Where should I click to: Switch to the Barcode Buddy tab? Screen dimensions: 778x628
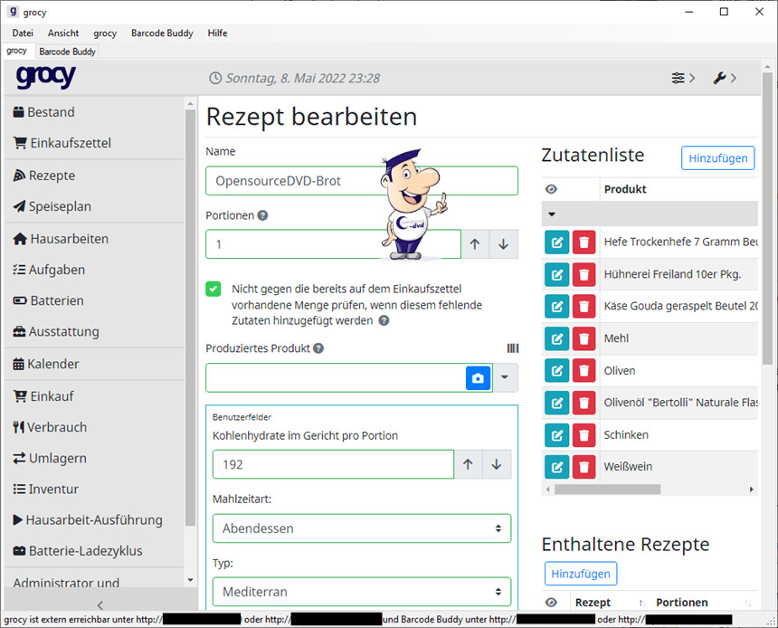tap(68, 52)
